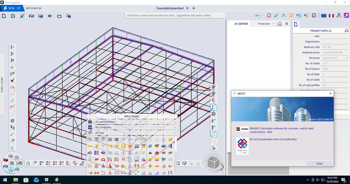Open the PP dropdown in top right toolbar
Viewport: 350px width, 184px height.
click(x=258, y=16)
